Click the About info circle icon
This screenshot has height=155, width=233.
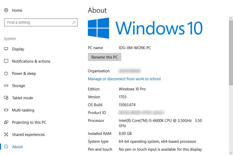point(6,147)
